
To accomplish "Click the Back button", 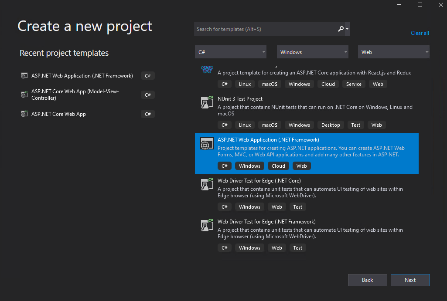I will pyautogui.click(x=367, y=280).
